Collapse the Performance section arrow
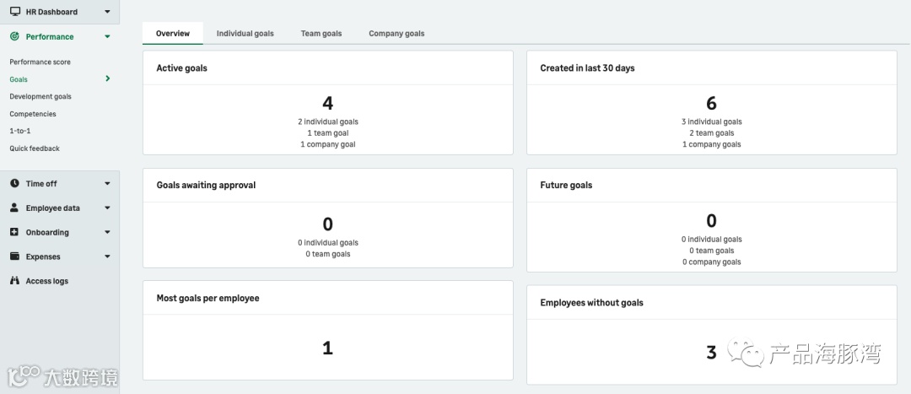 (x=107, y=36)
